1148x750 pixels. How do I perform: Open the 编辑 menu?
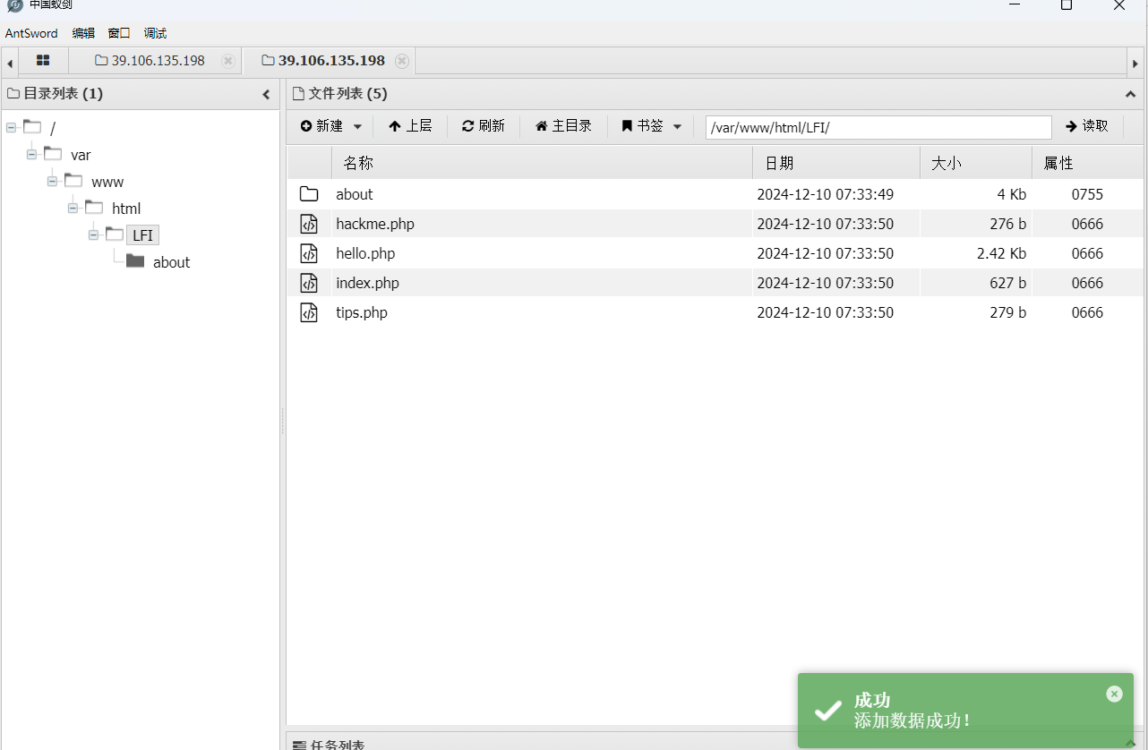(x=83, y=33)
